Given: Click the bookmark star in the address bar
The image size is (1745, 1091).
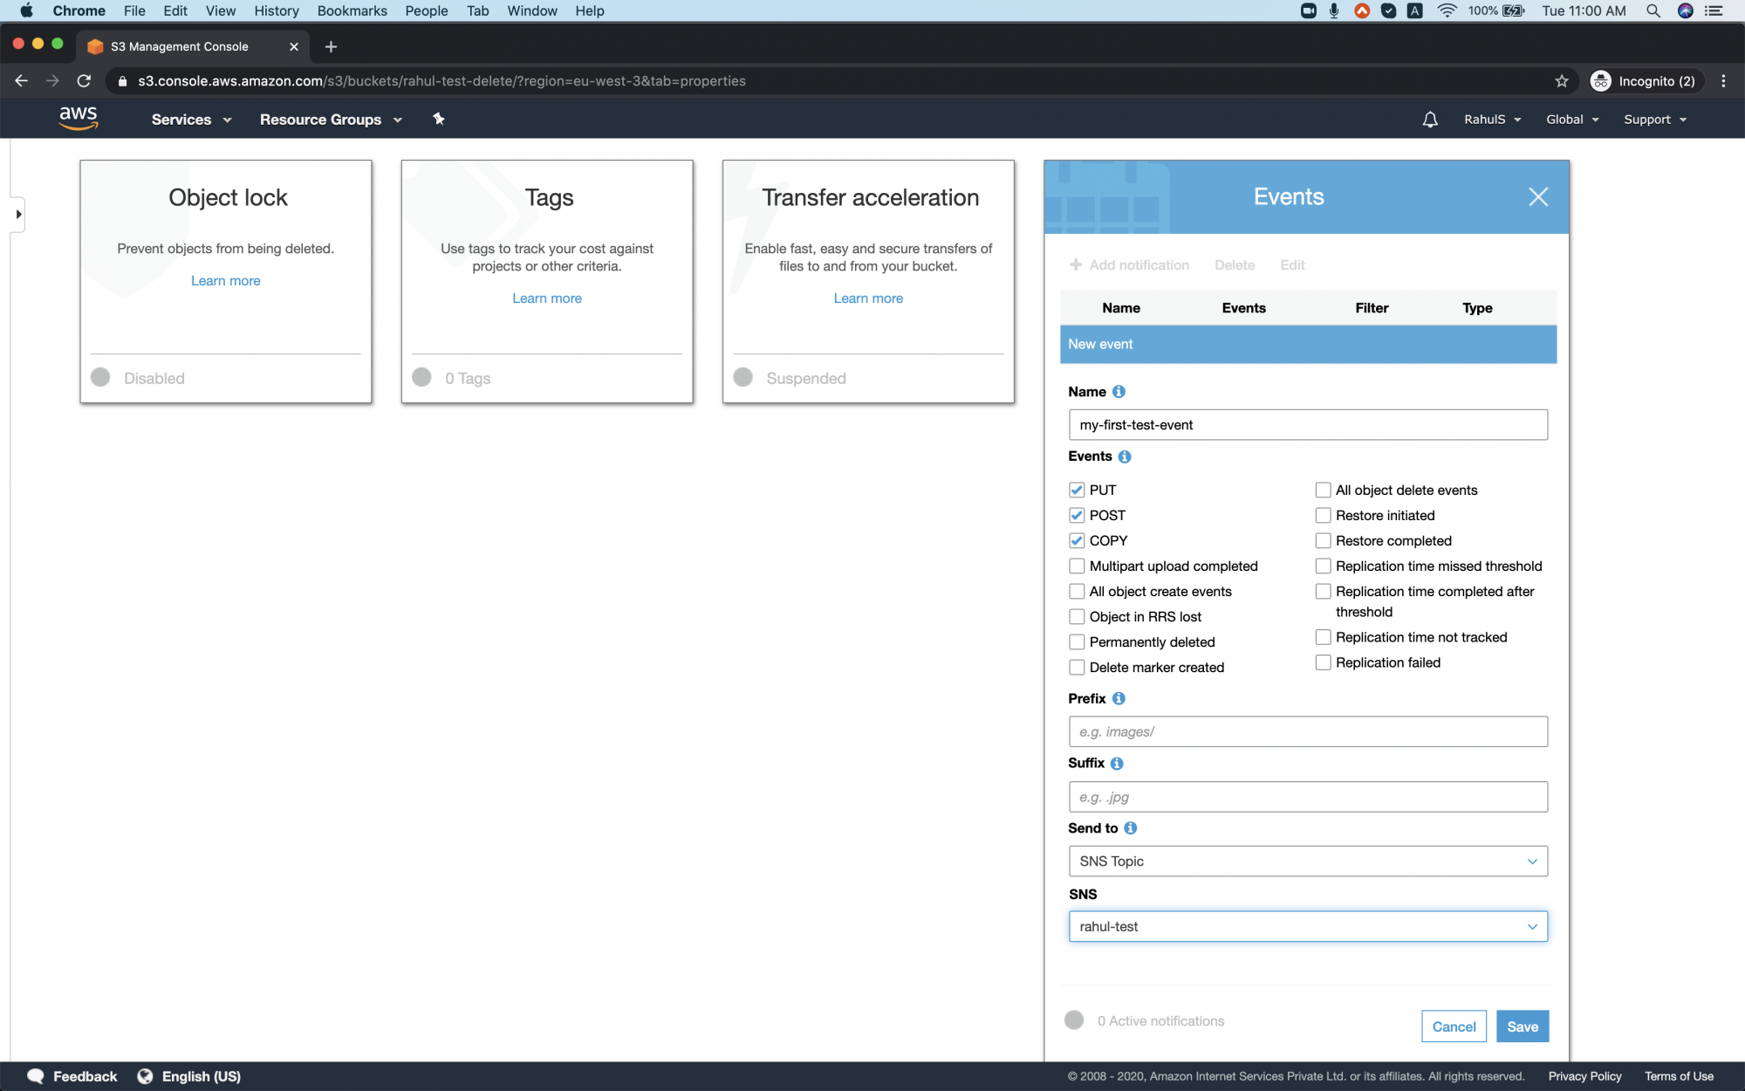Looking at the screenshot, I should pyautogui.click(x=1560, y=80).
